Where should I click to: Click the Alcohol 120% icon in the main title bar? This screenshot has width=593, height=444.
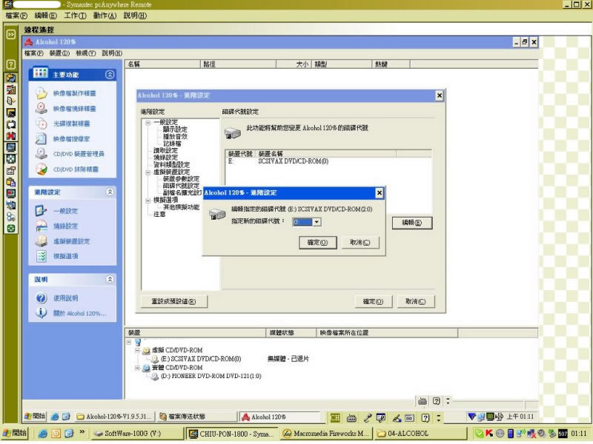[29, 41]
